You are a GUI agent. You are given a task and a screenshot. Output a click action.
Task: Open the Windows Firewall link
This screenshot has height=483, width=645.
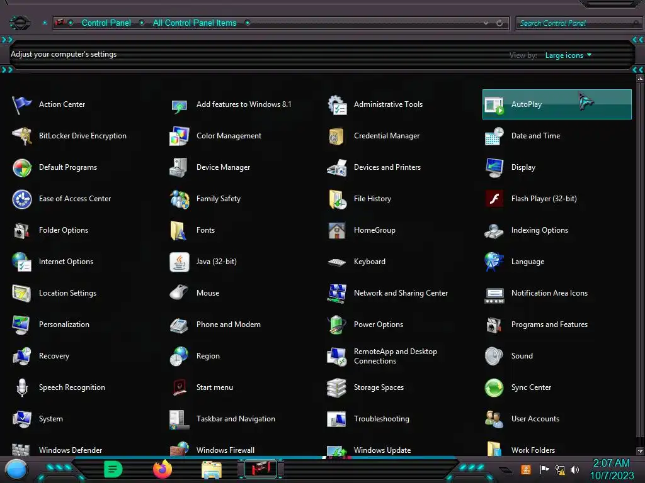point(225,450)
